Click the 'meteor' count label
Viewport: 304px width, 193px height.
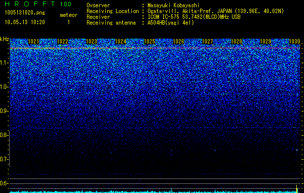click(69, 15)
